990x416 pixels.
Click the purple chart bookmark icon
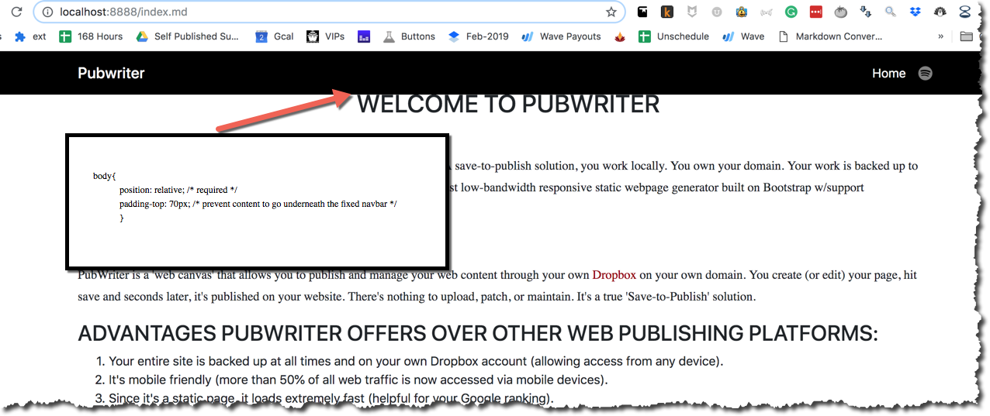[x=363, y=36]
